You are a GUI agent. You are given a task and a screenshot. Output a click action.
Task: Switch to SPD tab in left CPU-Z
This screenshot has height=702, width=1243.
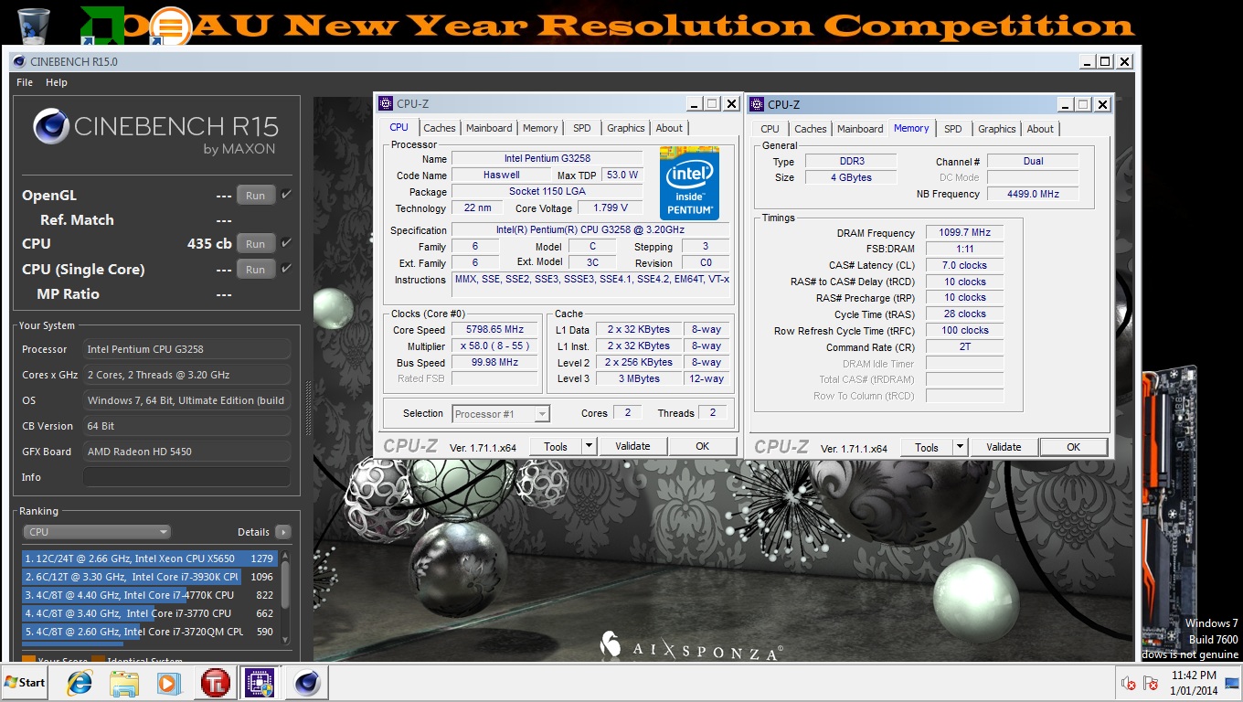tap(582, 128)
